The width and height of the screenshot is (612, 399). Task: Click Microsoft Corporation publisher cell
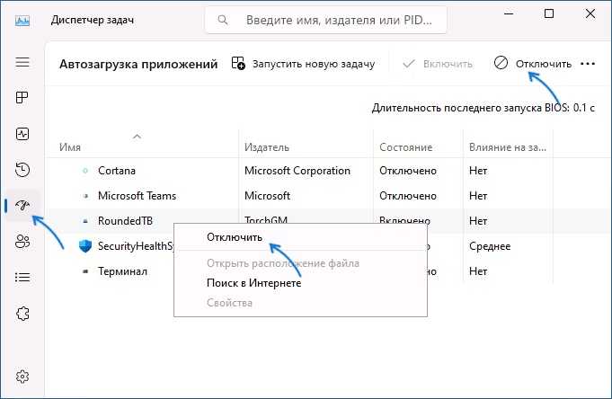pyautogui.click(x=297, y=171)
